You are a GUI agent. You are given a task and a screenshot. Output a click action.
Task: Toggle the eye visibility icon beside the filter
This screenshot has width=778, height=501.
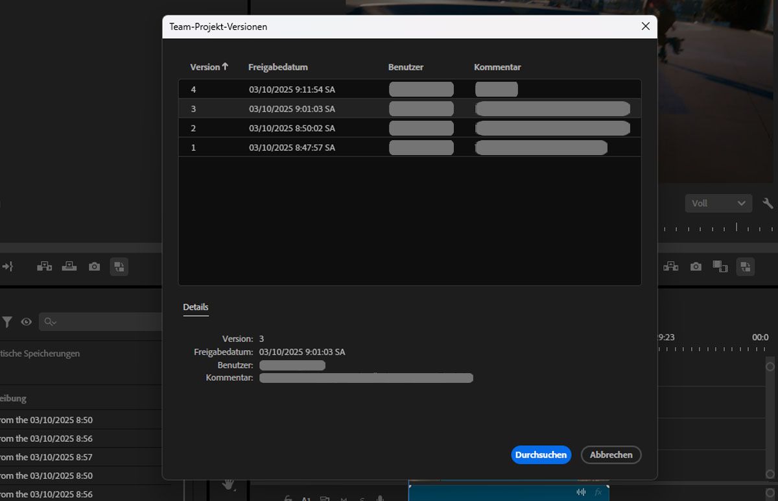26,321
